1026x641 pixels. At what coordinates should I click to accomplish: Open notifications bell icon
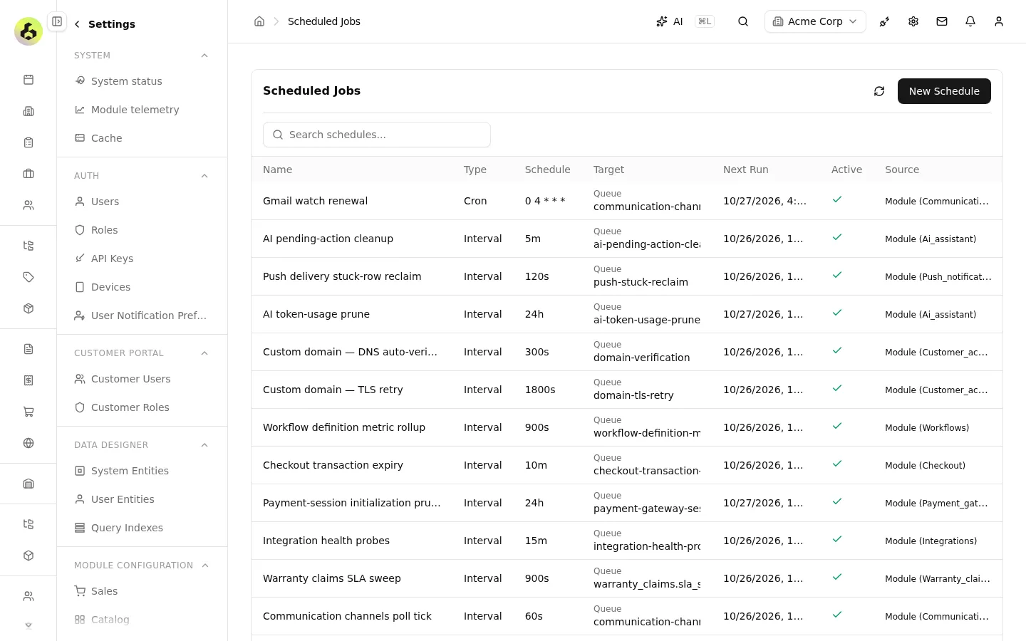point(970,21)
